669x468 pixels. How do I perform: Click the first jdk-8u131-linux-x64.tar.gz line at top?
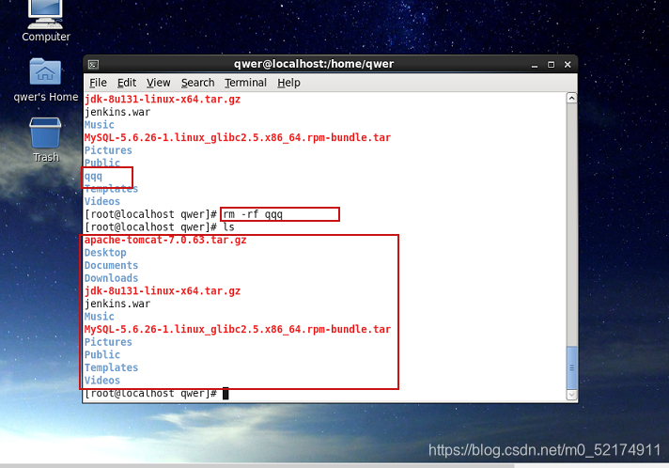tap(163, 100)
